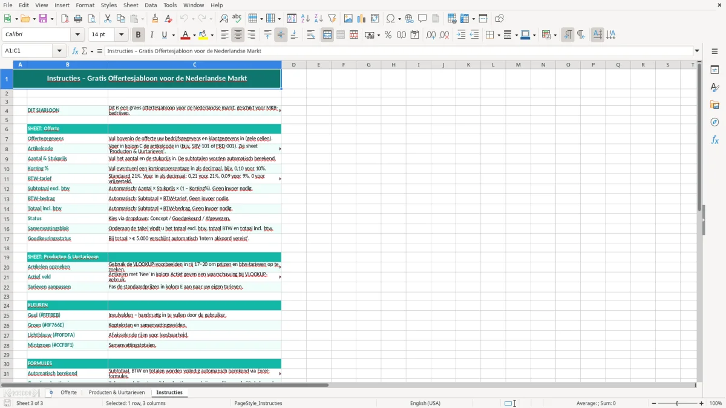Open sidebar Functions deck
This screenshot has height=408, width=726.
tap(715, 140)
